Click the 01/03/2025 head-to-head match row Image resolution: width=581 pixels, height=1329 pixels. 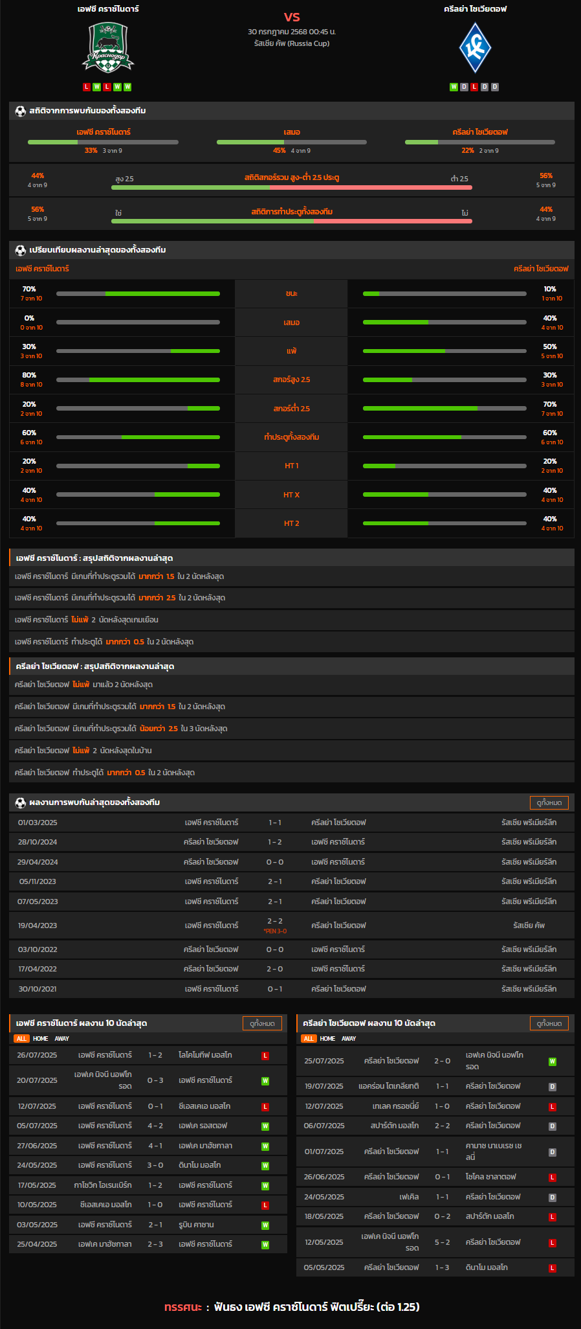pyautogui.click(x=292, y=823)
